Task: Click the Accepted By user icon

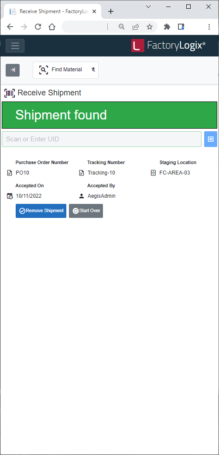Action: click(x=82, y=196)
